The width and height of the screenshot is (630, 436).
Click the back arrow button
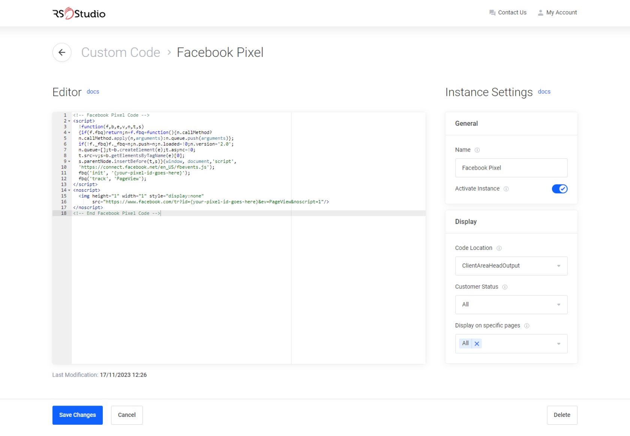(62, 52)
